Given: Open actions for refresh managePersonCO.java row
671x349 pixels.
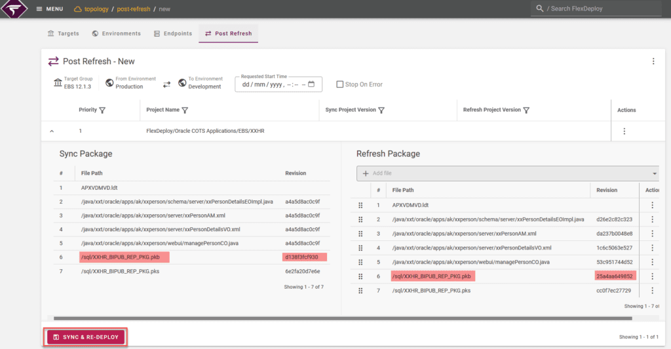Looking at the screenshot, I should (x=652, y=262).
